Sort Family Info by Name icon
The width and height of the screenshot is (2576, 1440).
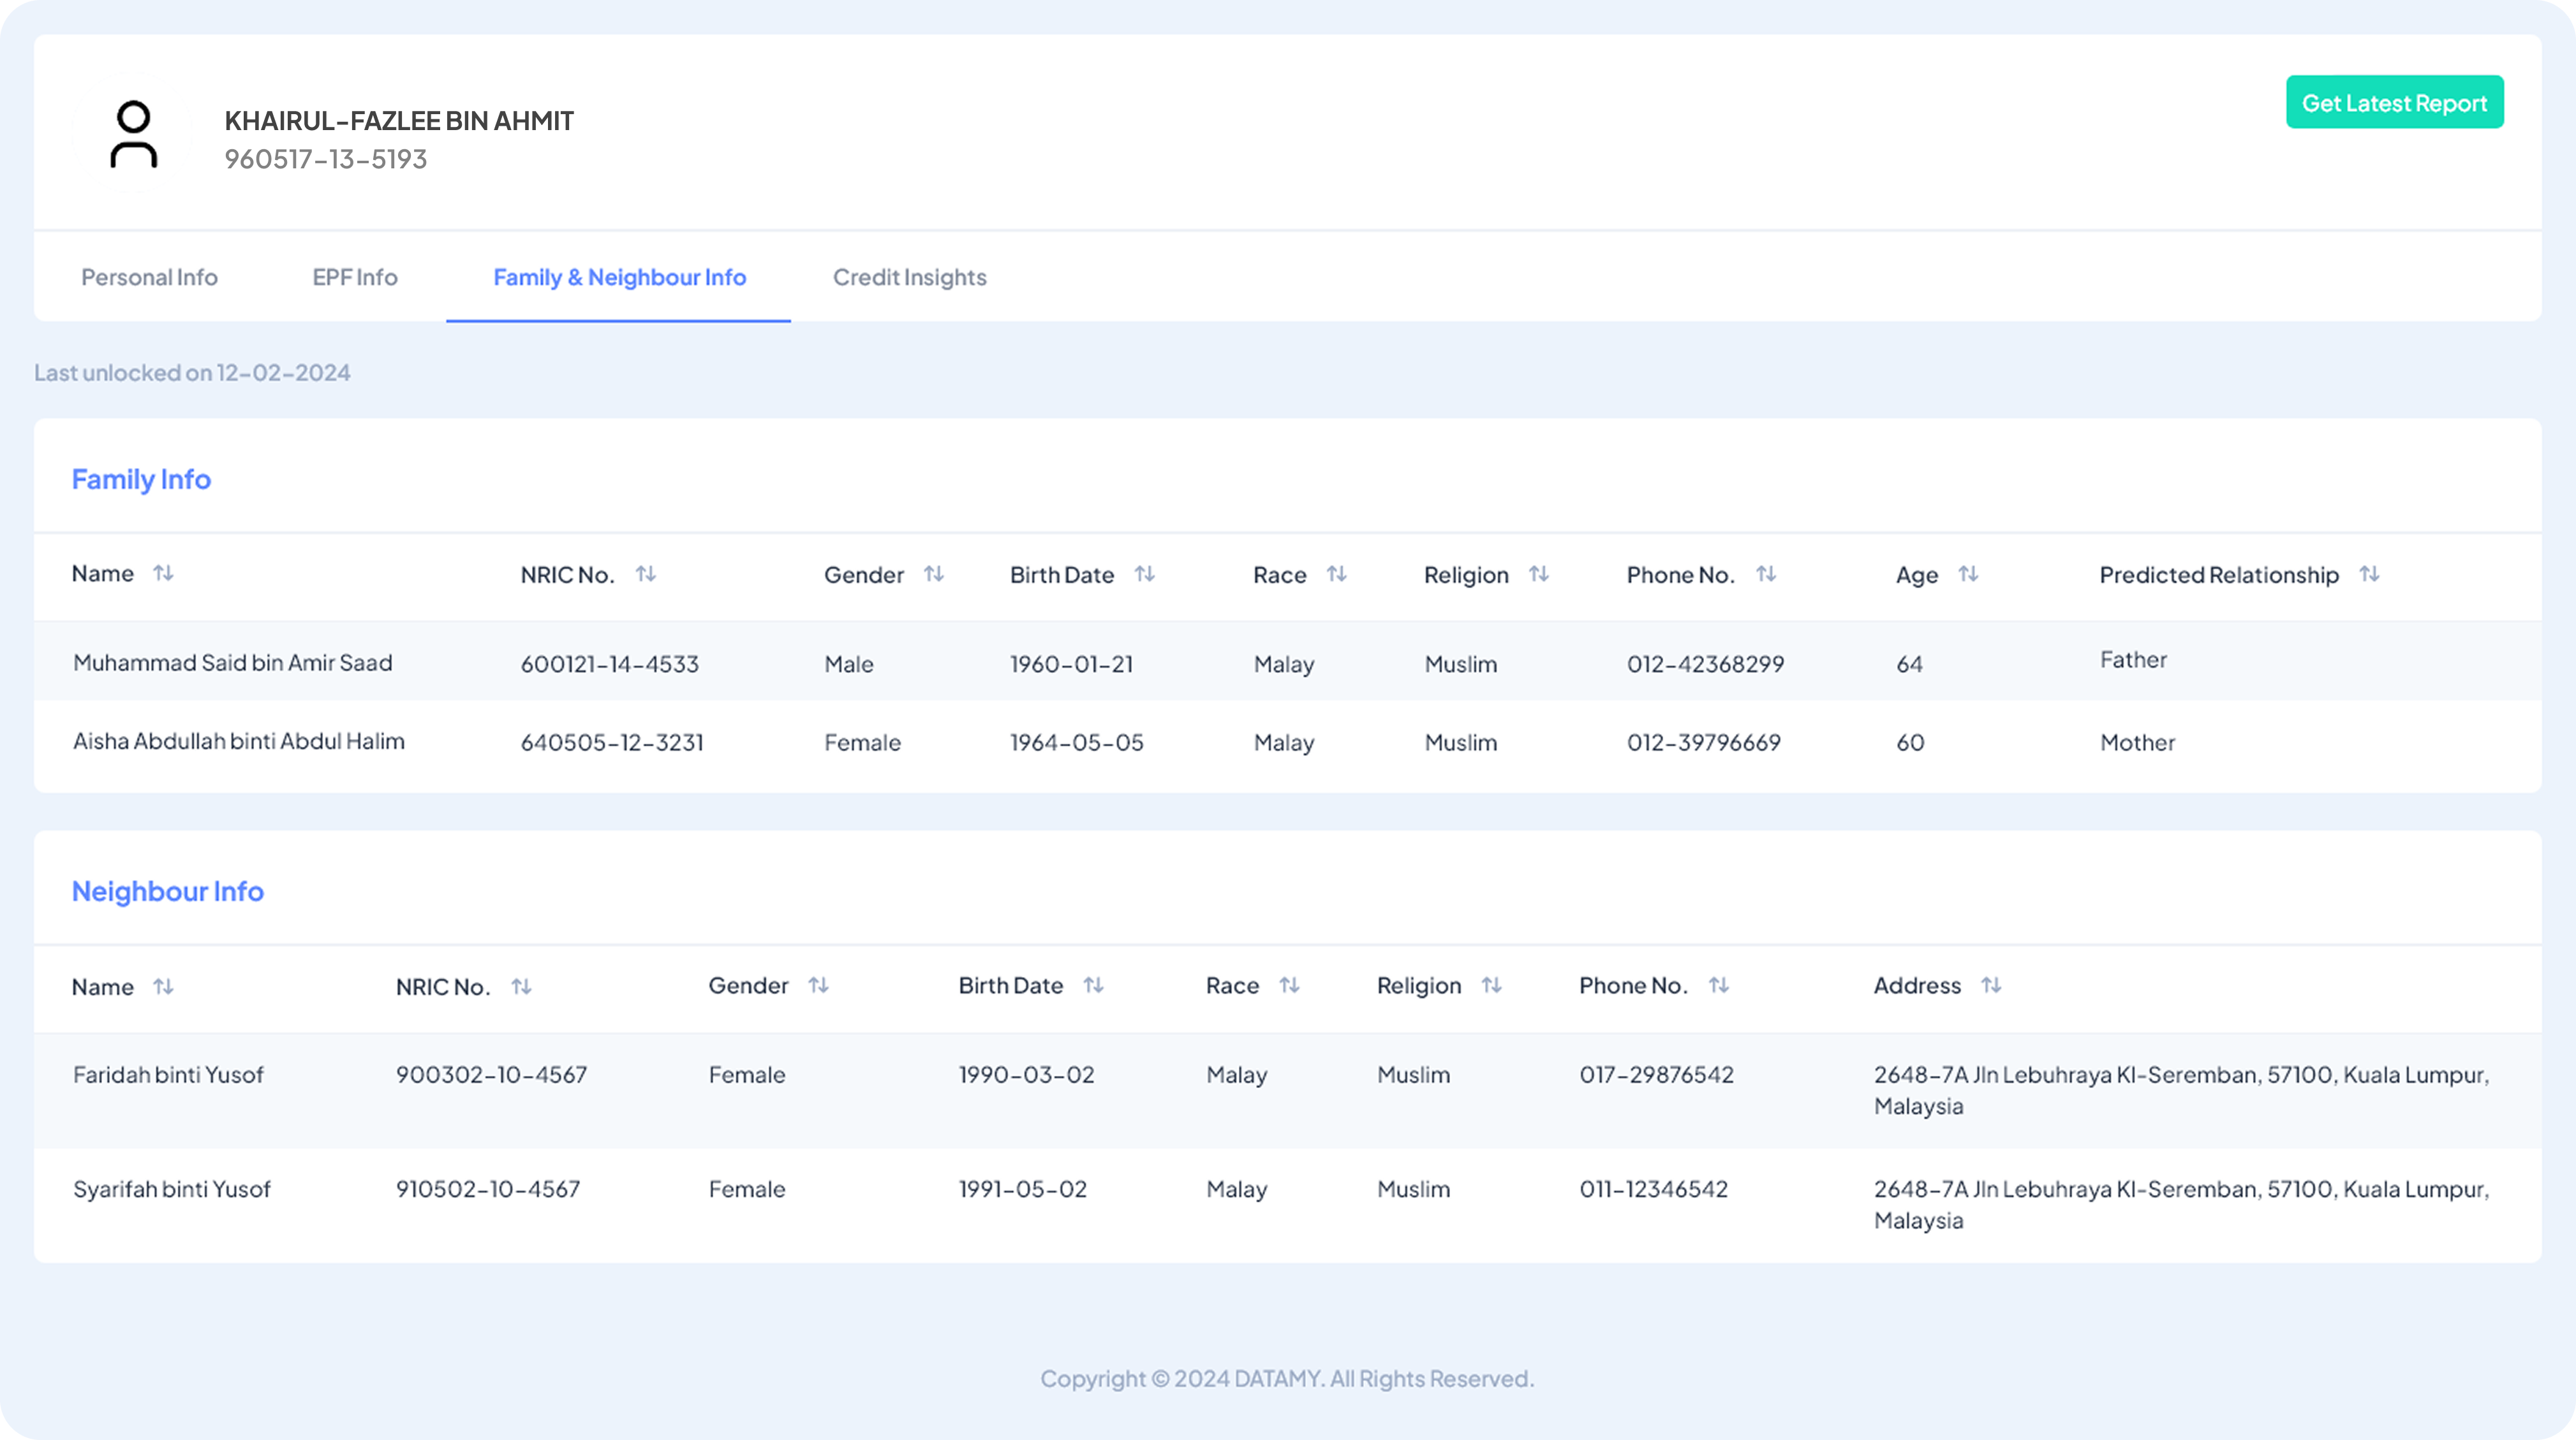tap(163, 573)
